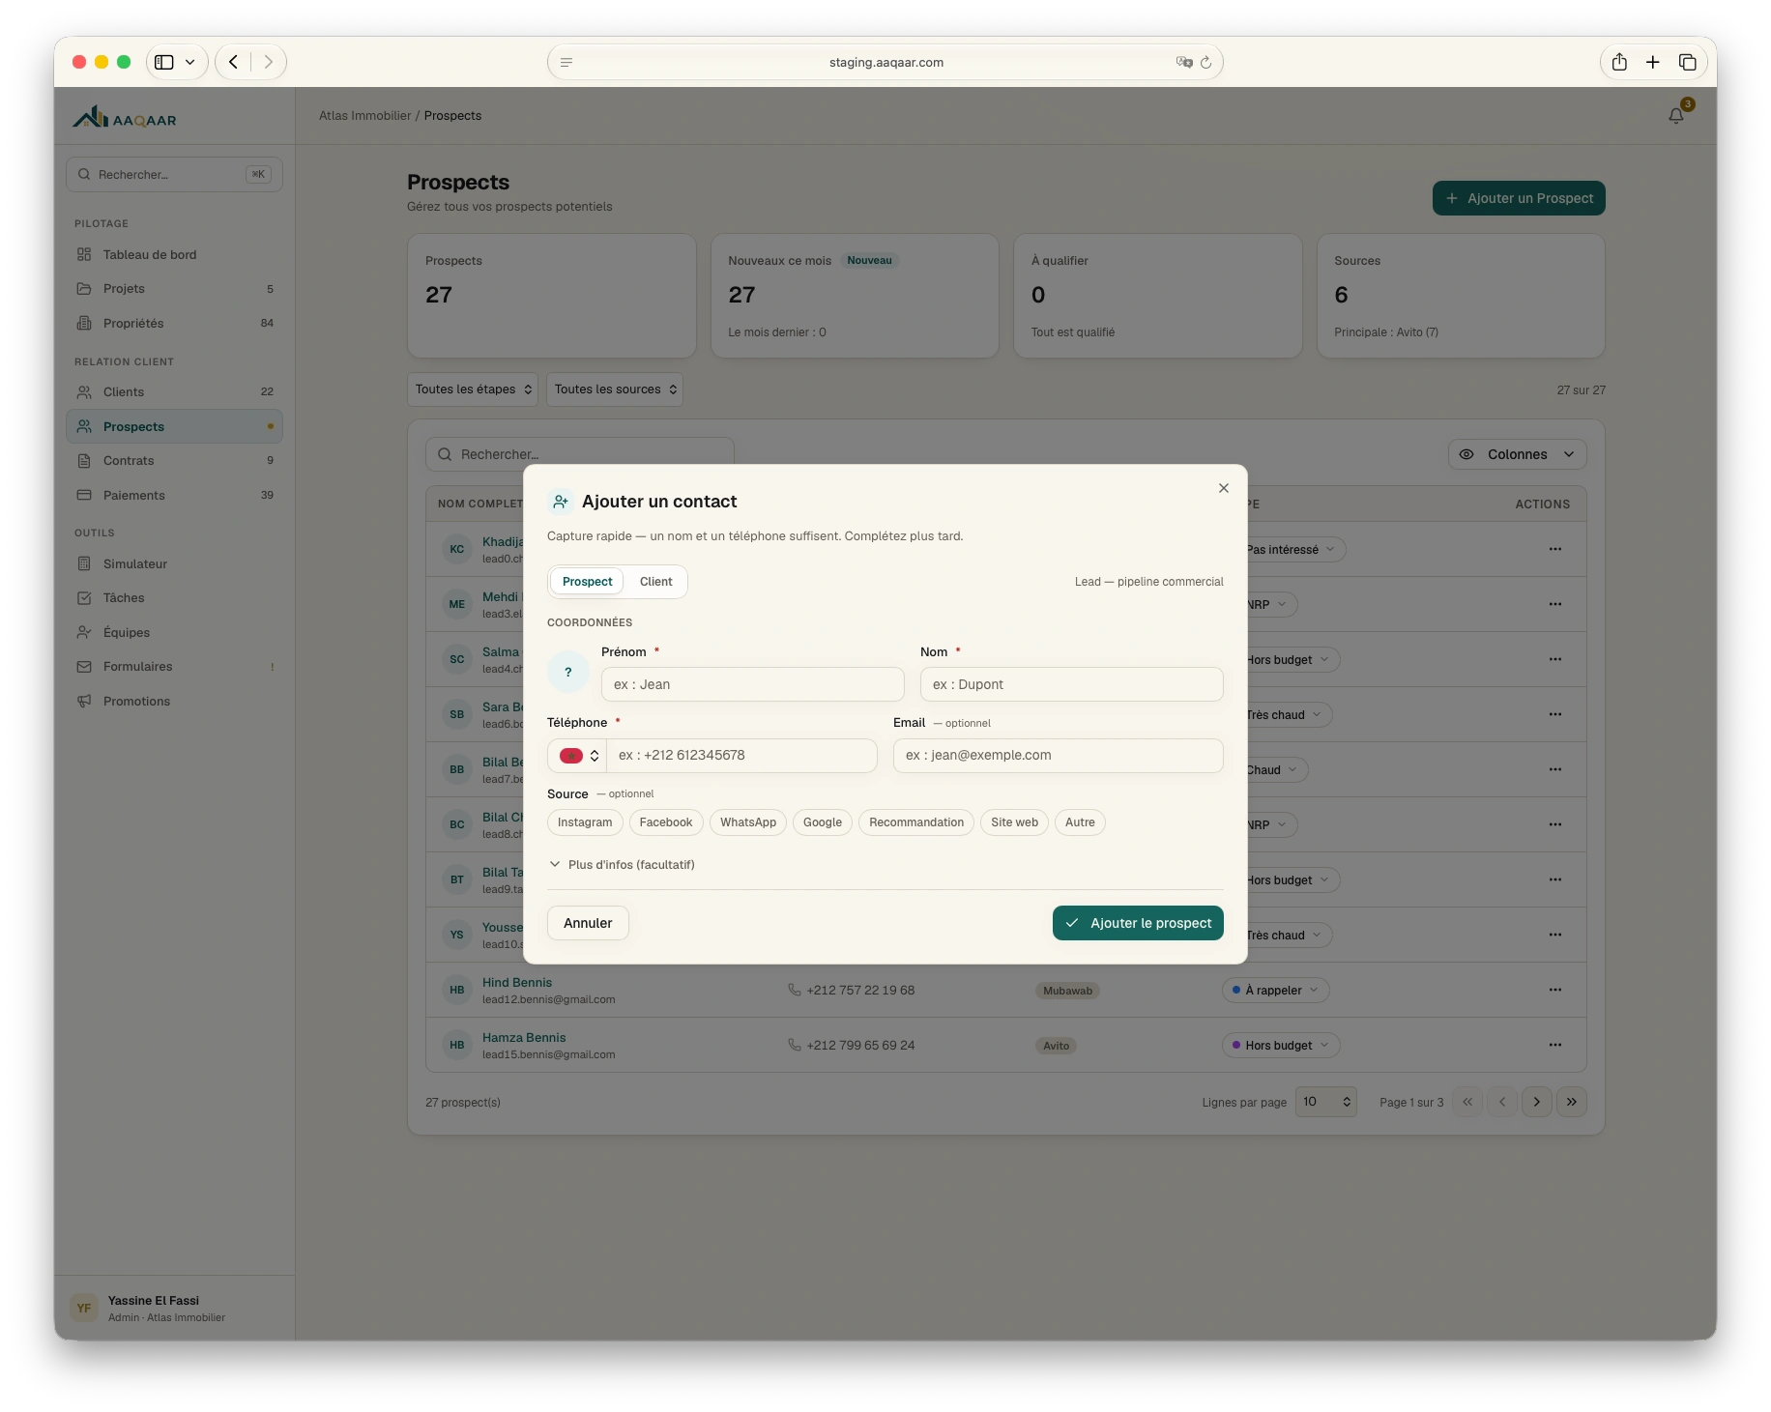Switch to Client tab in dialog
The height and width of the screenshot is (1412, 1771).
[655, 582]
